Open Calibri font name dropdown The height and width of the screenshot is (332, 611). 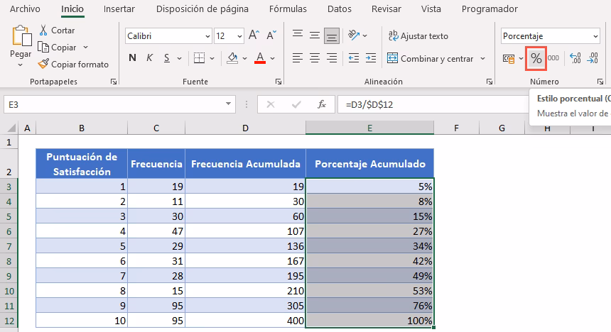coord(207,36)
